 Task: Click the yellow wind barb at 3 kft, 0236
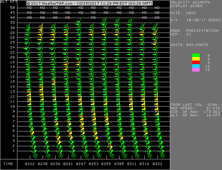tap(59, 141)
